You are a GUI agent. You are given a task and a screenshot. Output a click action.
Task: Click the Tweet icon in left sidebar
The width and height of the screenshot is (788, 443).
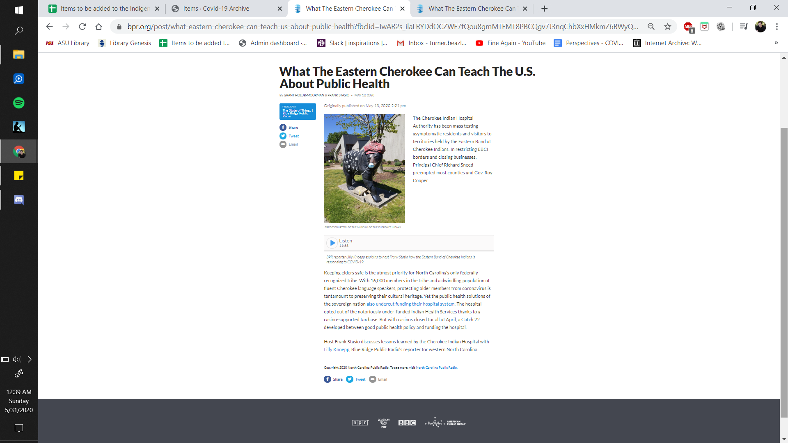pos(283,136)
